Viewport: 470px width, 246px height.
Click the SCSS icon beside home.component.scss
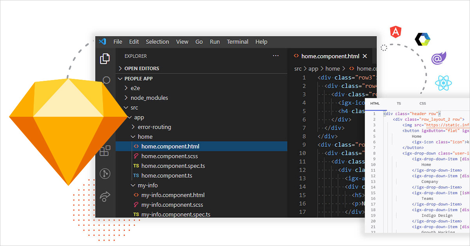click(x=136, y=156)
